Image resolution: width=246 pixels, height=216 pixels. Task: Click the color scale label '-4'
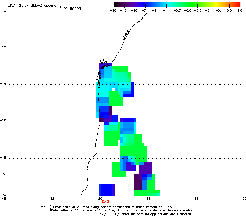point(154,11)
